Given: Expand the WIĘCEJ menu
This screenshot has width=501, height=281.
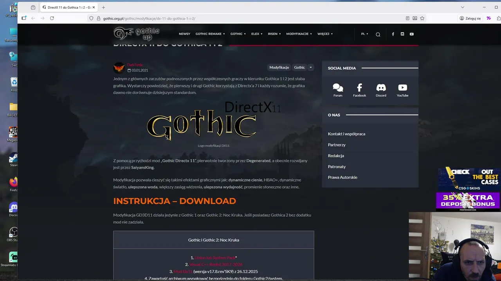Looking at the screenshot, I should pos(325,34).
